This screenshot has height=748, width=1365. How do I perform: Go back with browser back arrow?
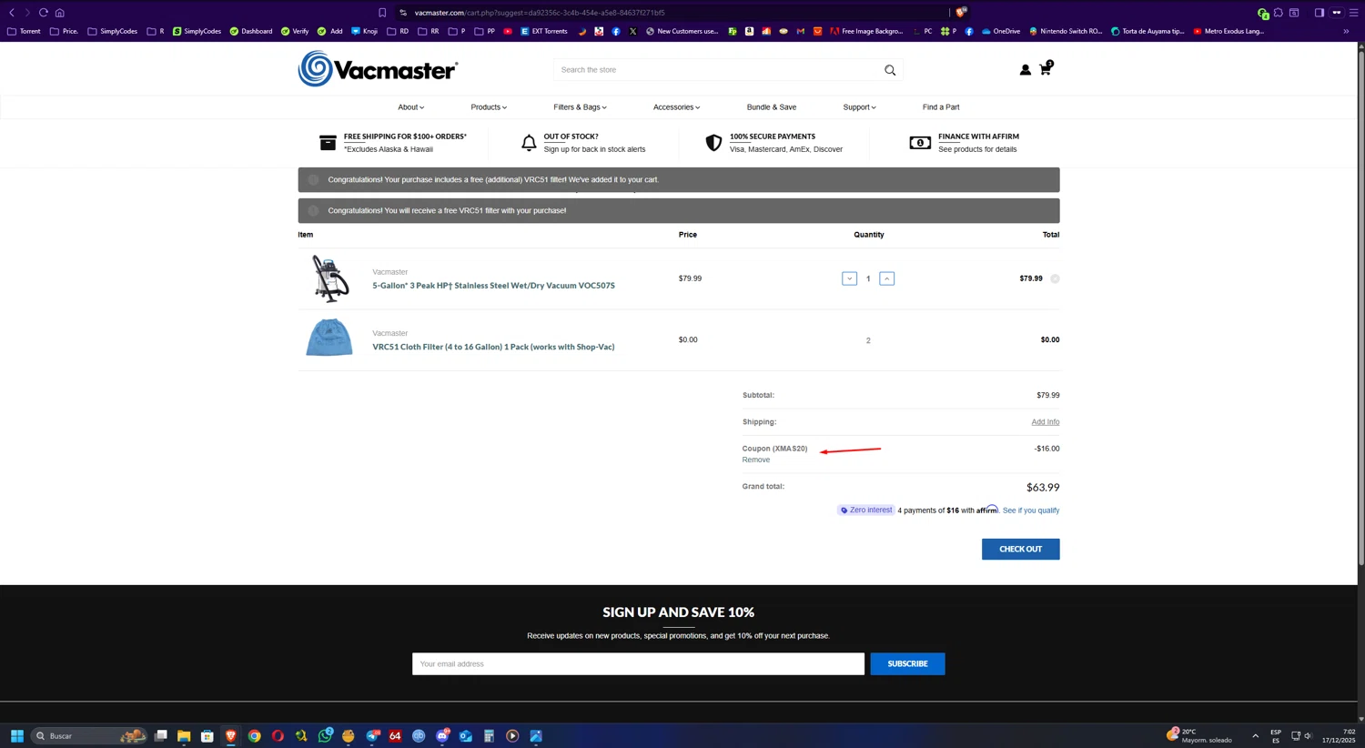pos(12,13)
